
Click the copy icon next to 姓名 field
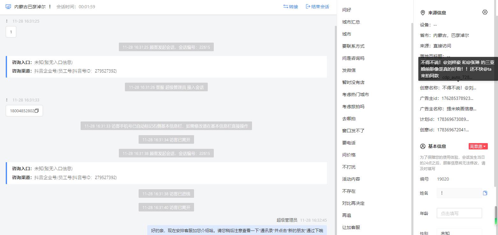point(485,193)
